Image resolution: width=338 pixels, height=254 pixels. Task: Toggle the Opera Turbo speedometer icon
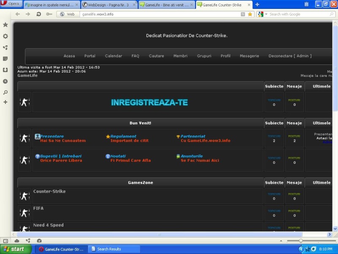[x=39, y=240]
